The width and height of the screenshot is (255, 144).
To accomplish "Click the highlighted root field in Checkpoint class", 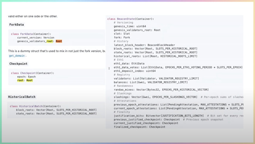I will pos(20,80).
